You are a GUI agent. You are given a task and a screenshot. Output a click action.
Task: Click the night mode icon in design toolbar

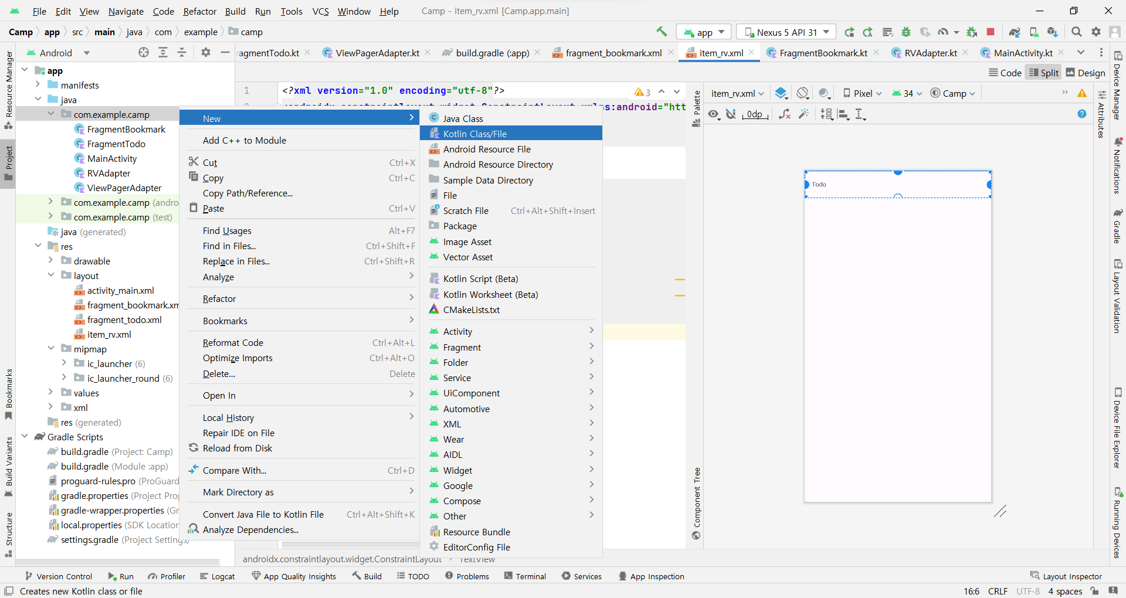tap(825, 93)
